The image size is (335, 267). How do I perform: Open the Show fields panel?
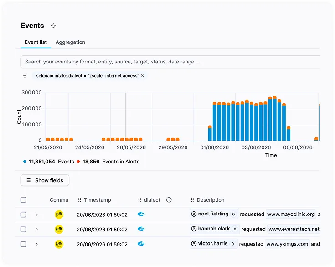(45, 180)
